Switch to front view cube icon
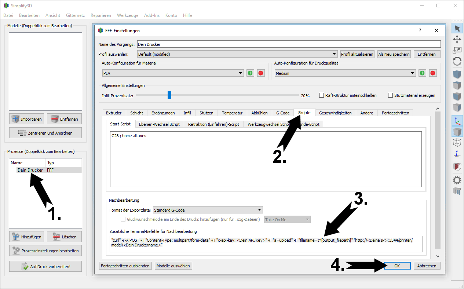464x289 pixels. 457,97
